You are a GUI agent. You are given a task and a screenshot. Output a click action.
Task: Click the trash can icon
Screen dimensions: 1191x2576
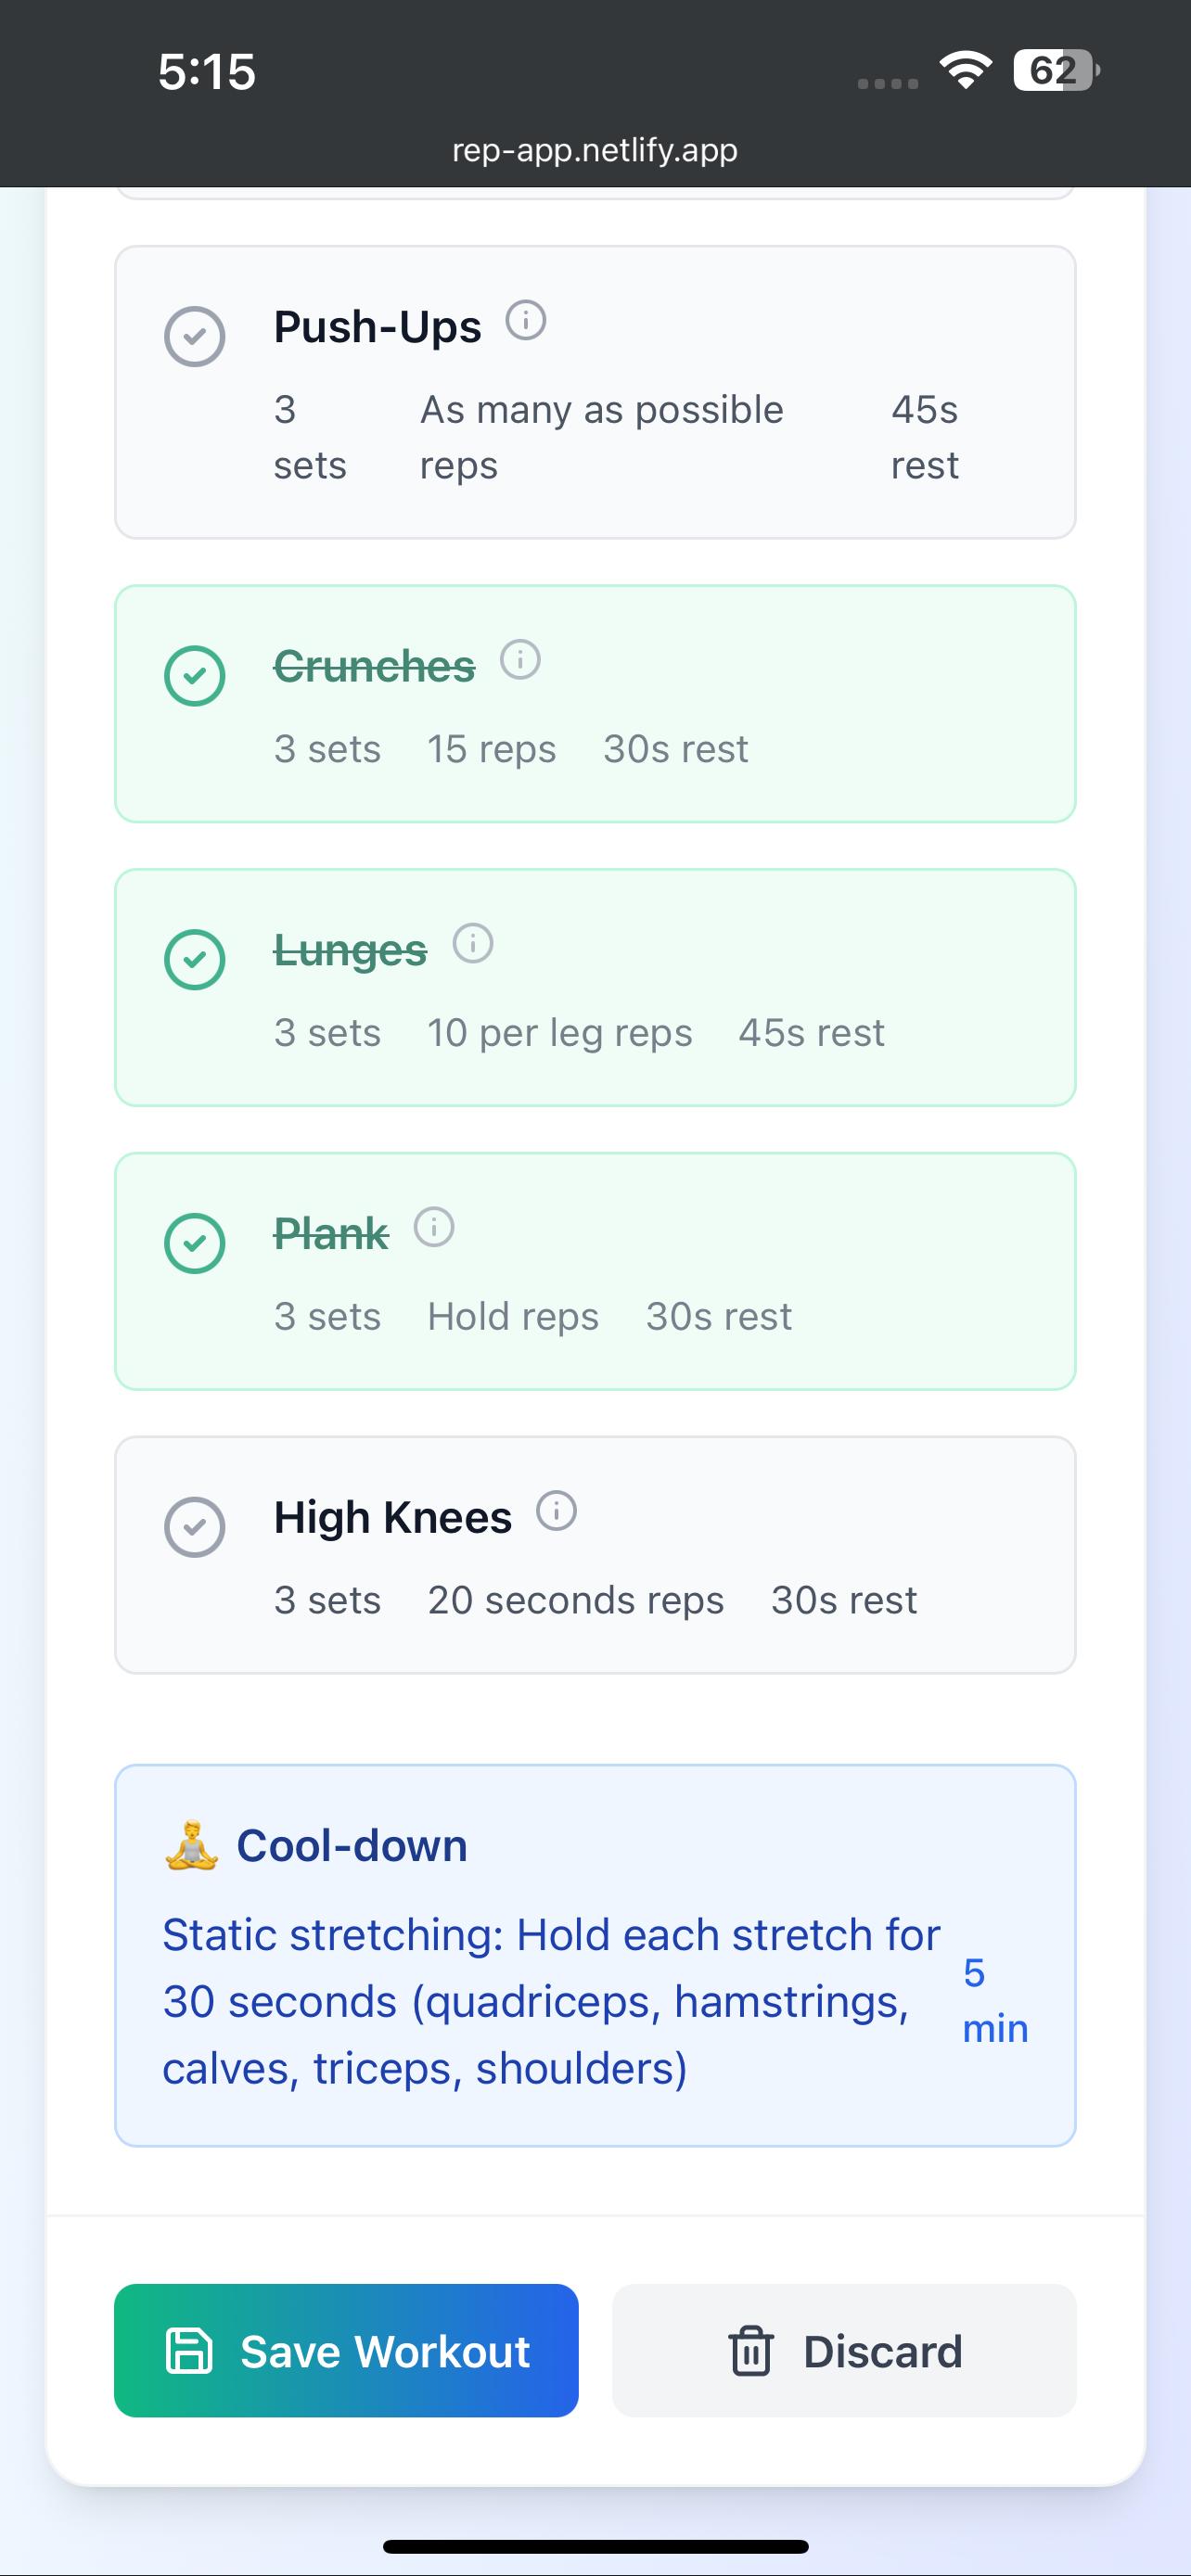[750, 2351]
